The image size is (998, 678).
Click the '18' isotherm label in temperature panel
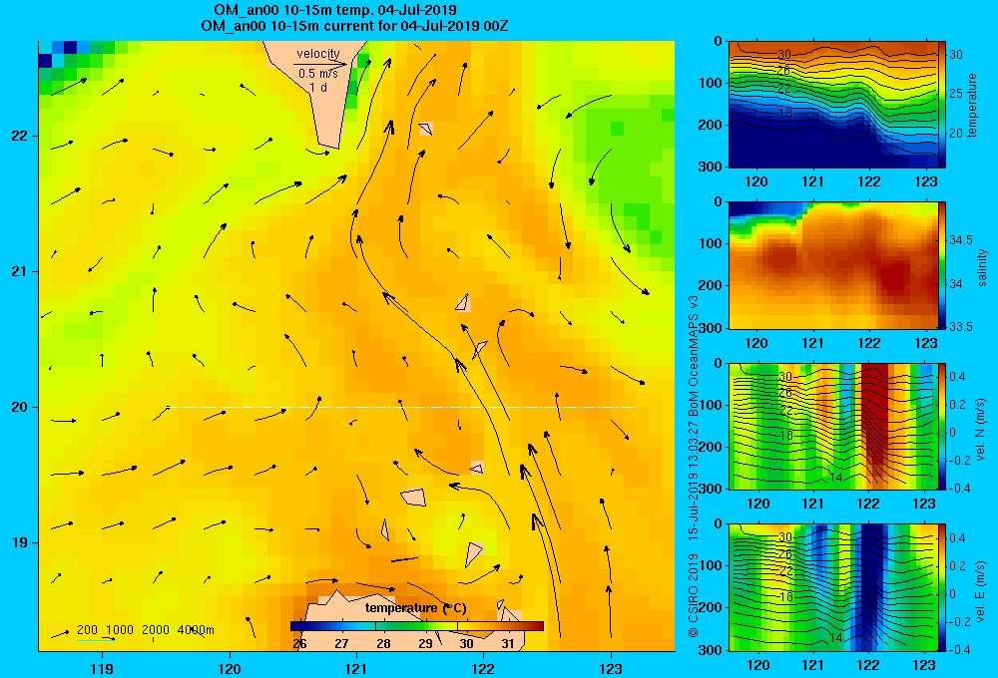click(784, 114)
